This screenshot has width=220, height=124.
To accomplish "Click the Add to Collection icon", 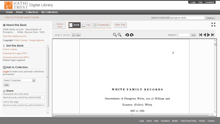I will tap(4, 68).
